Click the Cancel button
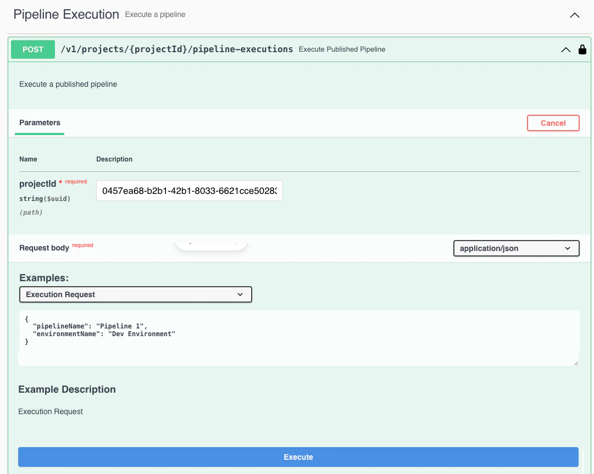This screenshot has height=474, width=594. (x=553, y=123)
